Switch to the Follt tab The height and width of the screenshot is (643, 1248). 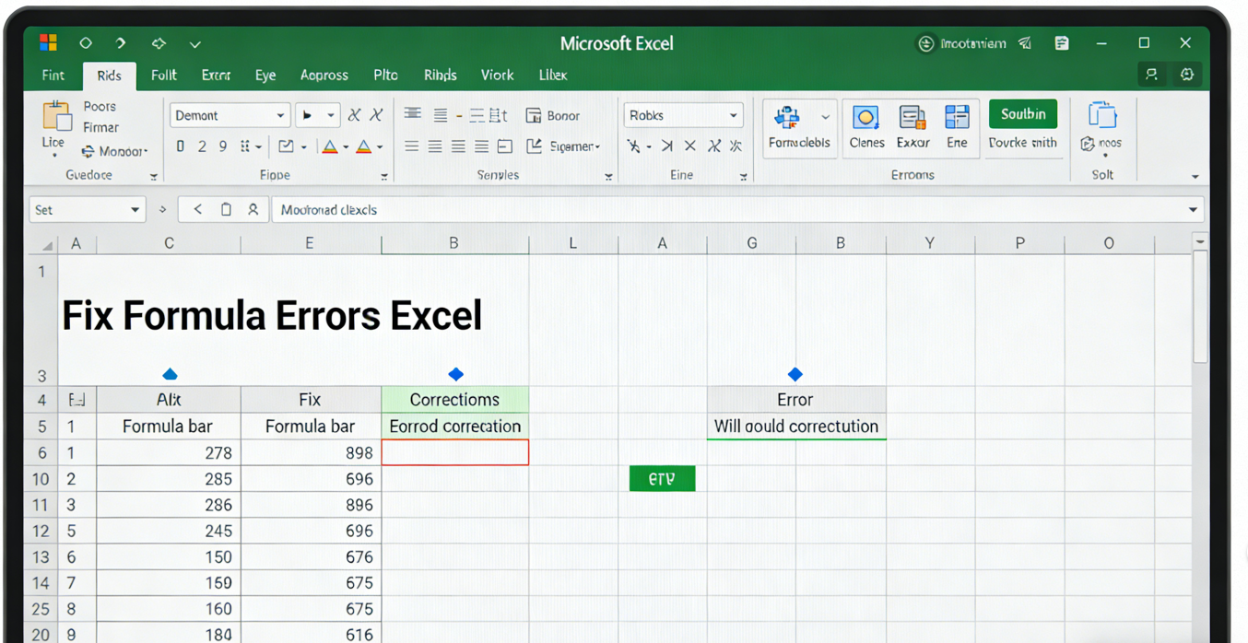(x=164, y=76)
